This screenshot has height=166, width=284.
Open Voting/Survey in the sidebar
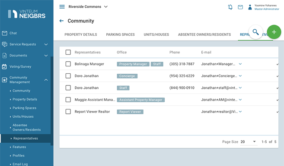tap(20, 67)
